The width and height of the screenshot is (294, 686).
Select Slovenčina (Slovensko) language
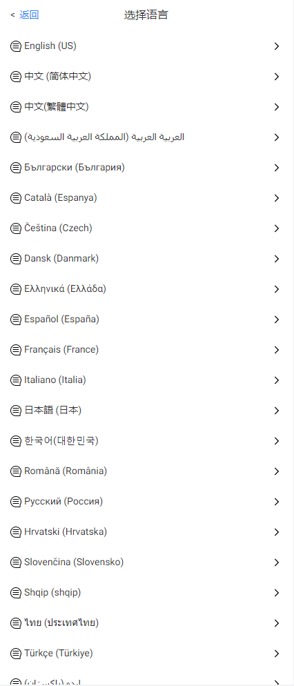[147, 562]
